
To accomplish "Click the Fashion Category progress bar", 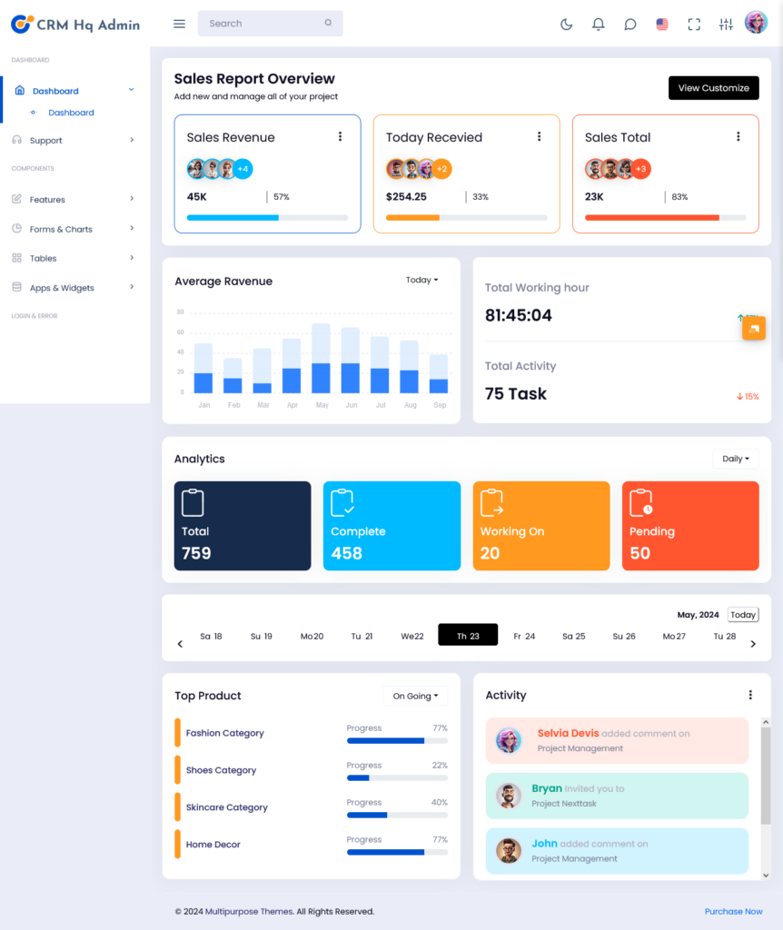I will point(397,740).
